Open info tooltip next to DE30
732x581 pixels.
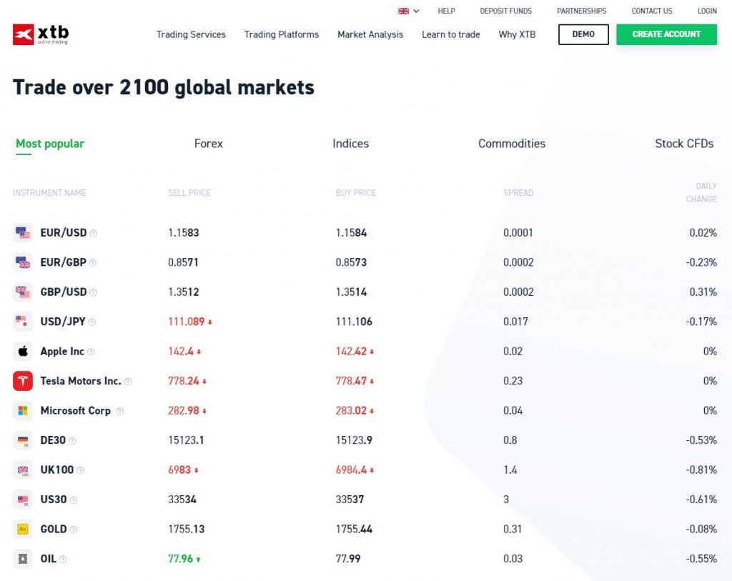click(x=72, y=440)
